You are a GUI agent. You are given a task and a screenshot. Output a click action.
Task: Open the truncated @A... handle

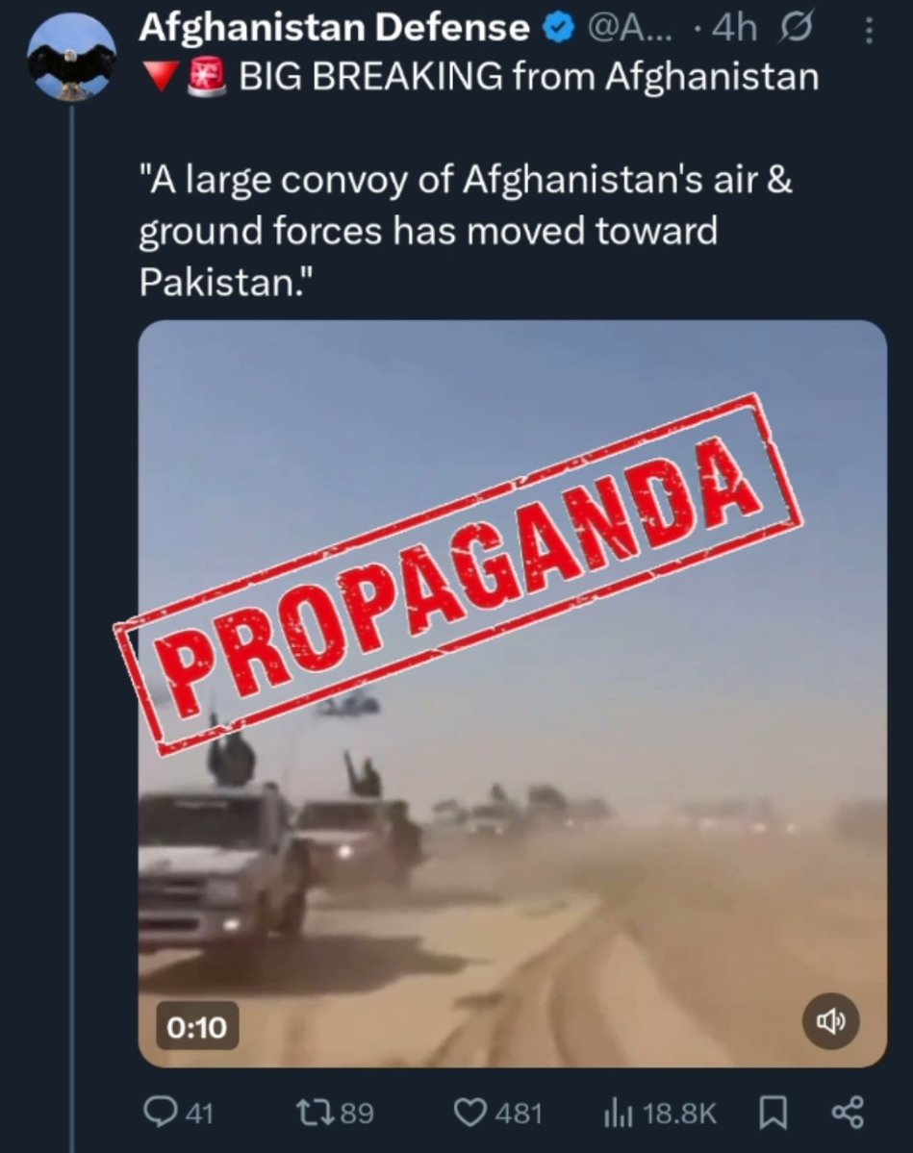tap(630, 30)
